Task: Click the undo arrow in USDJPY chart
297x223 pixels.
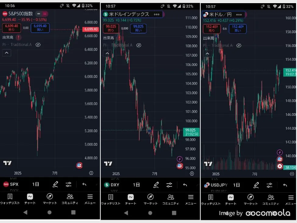Action: [x=285, y=185]
